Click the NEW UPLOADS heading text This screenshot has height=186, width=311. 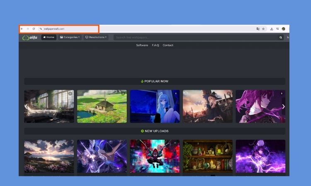157,131
